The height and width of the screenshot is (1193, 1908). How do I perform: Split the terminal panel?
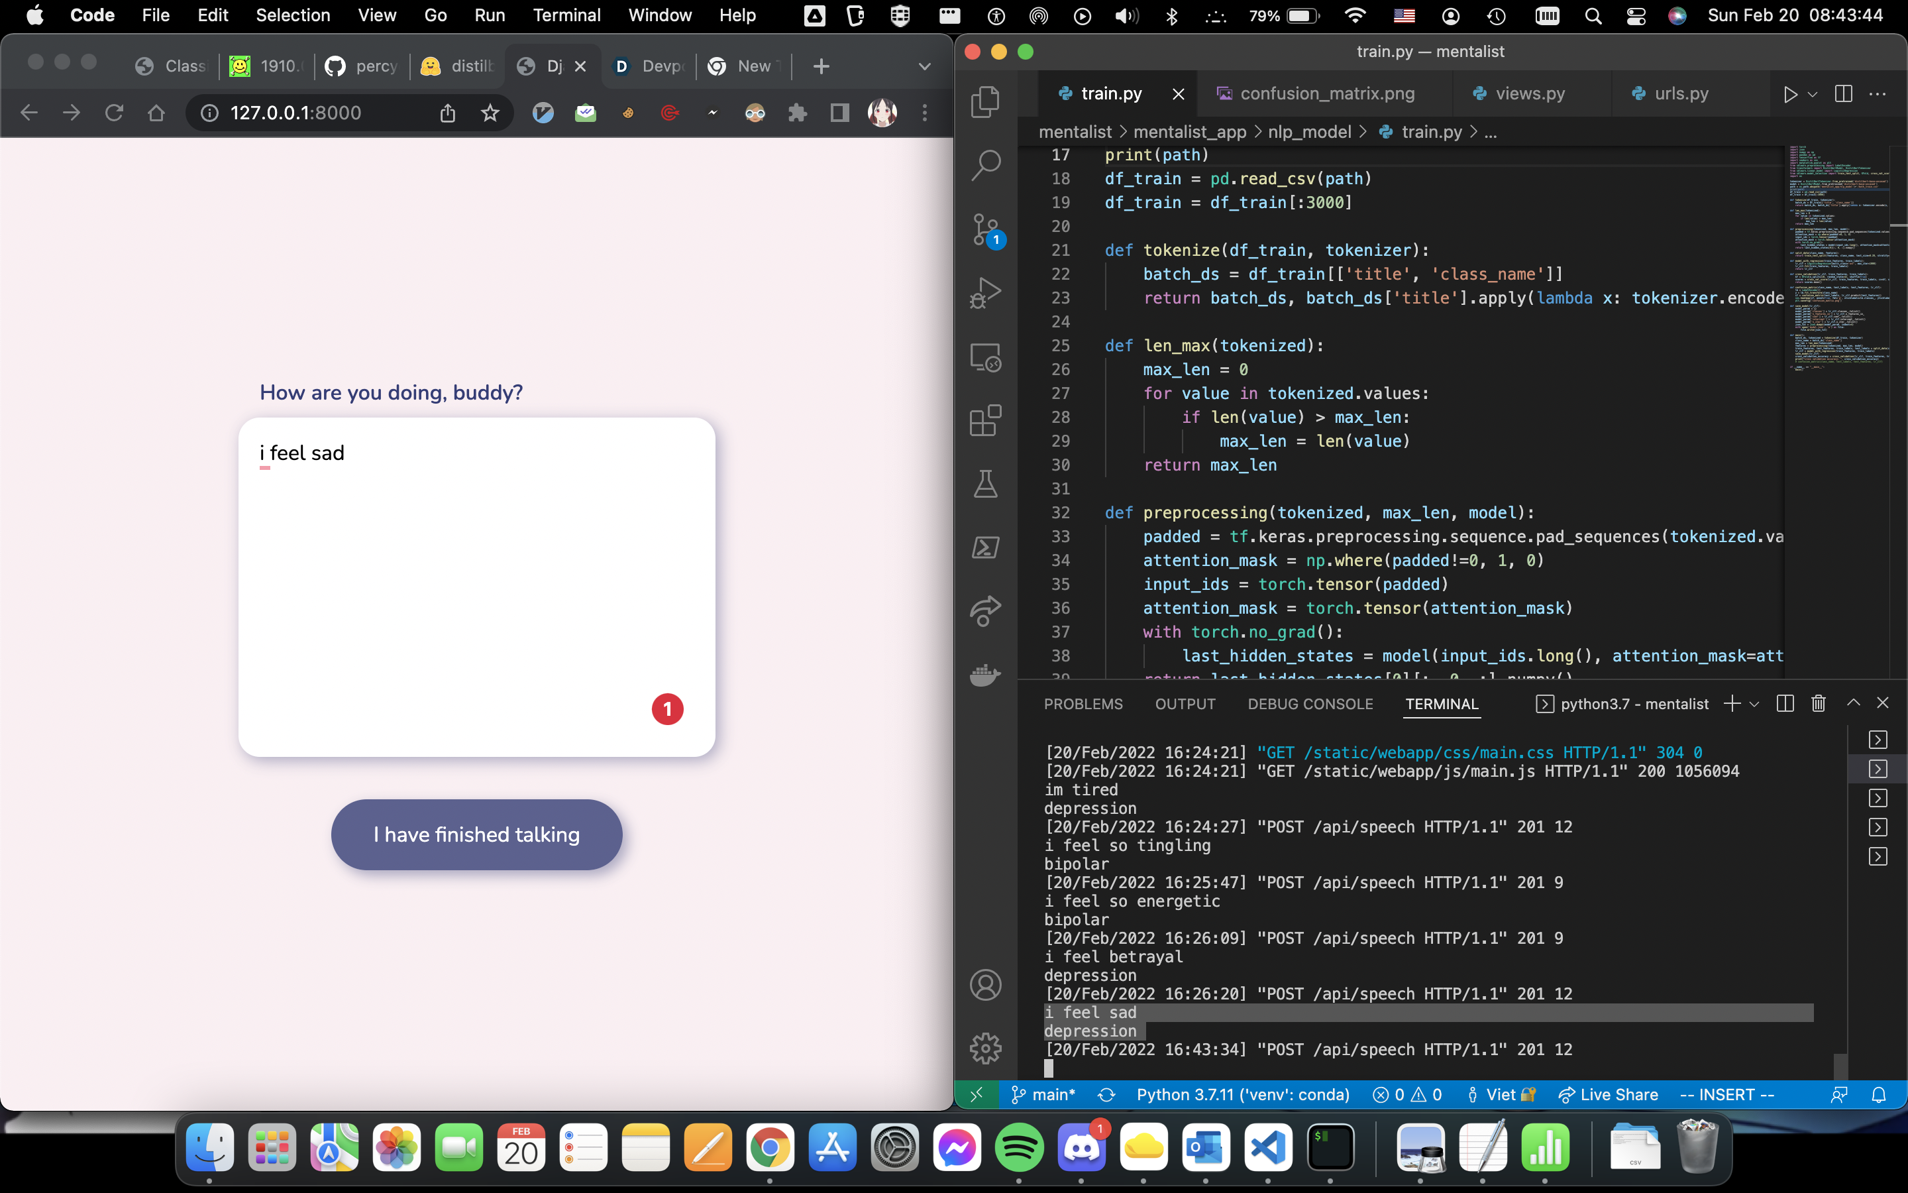pos(1785,703)
